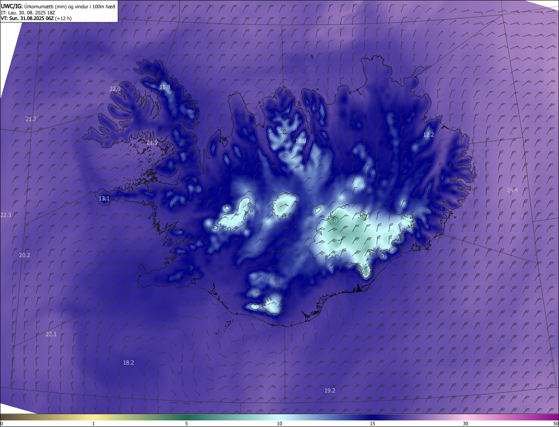Viewport: 559px width, 427px height.
Task: Click the 22.0 value label on the map
Action: [115, 89]
